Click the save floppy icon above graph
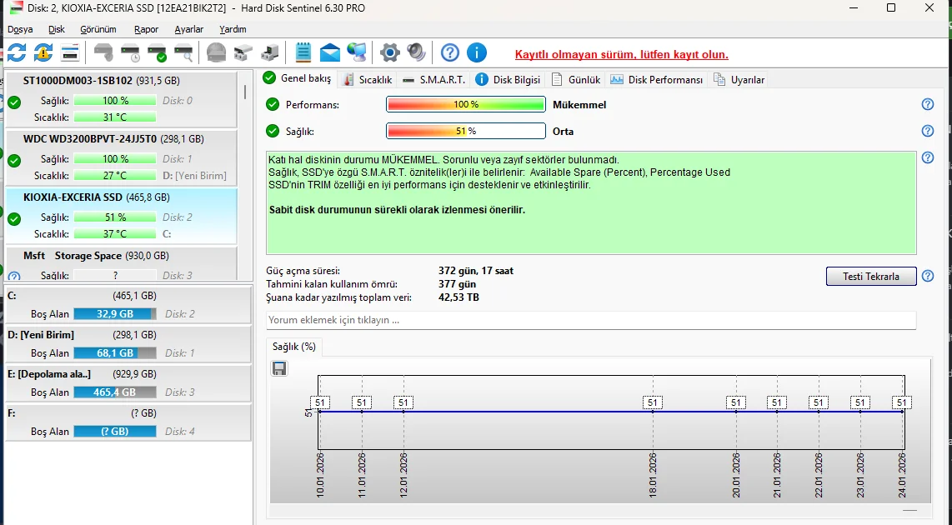 280,368
